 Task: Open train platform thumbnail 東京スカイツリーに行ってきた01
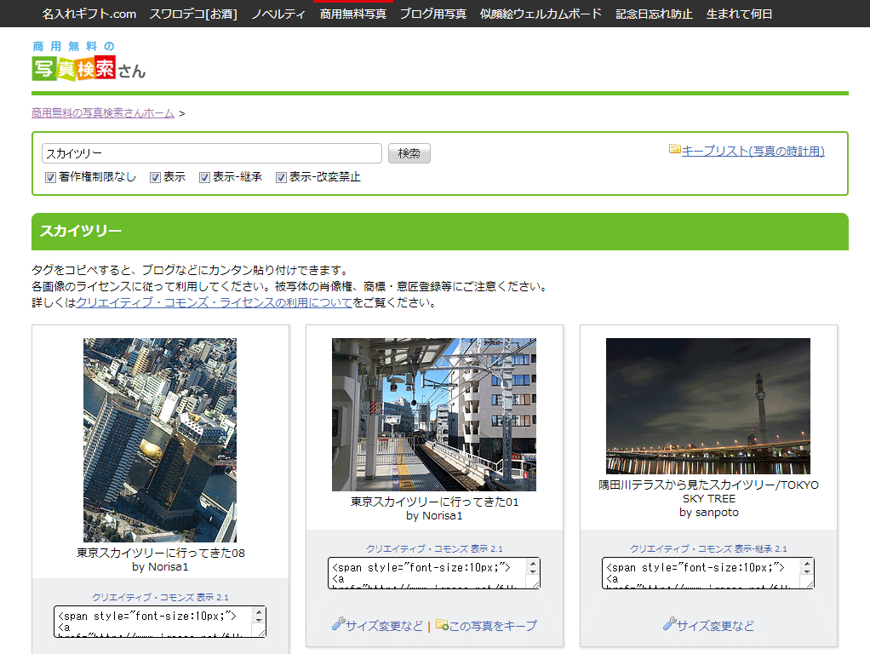click(x=434, y=414)
